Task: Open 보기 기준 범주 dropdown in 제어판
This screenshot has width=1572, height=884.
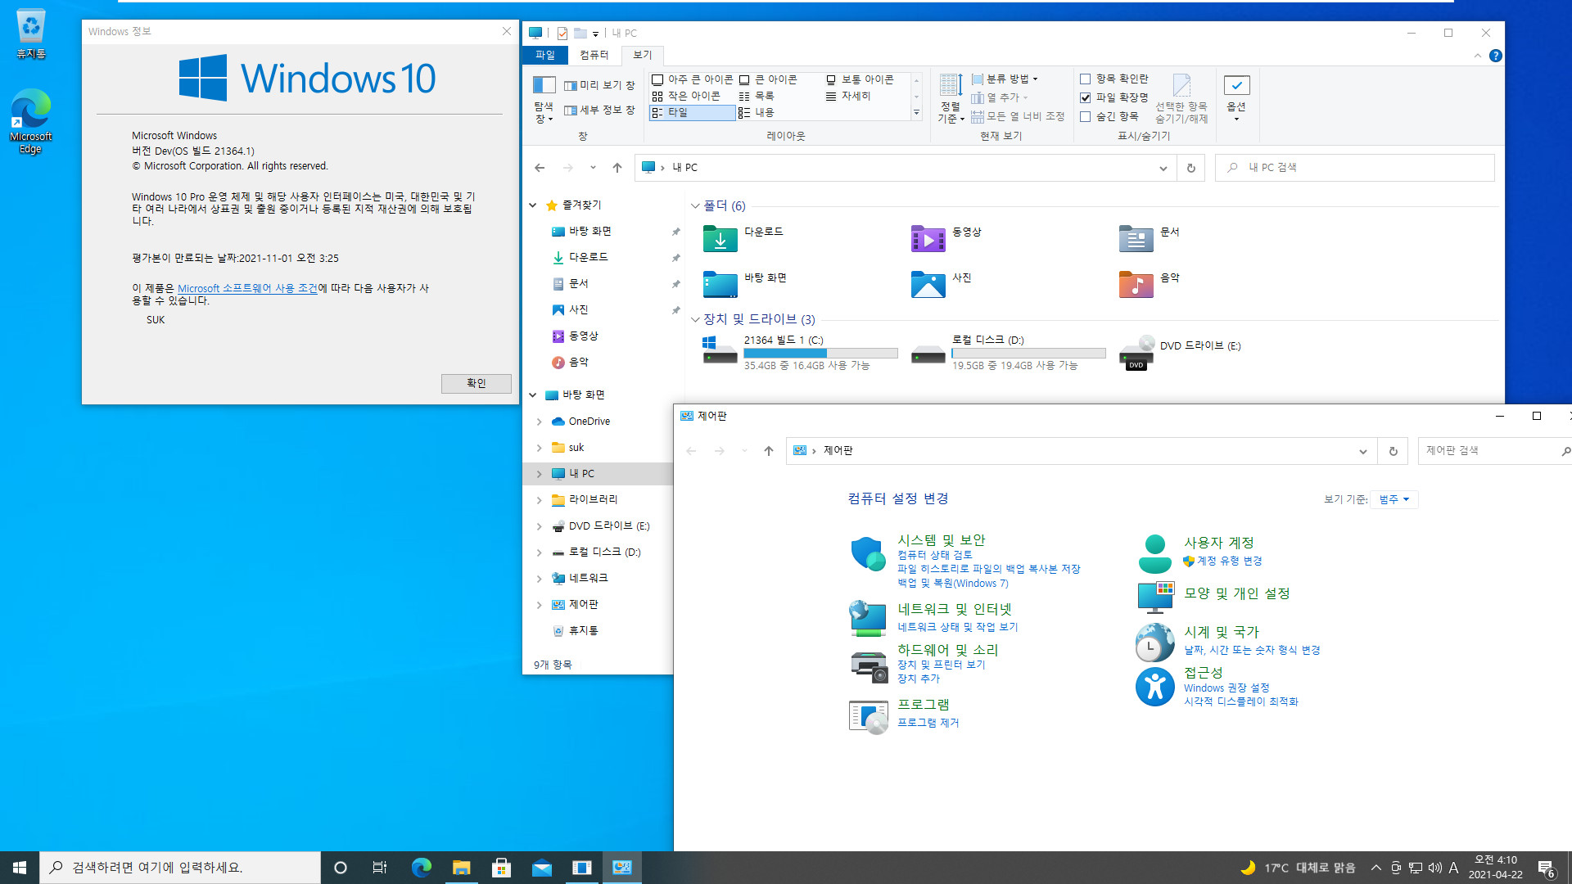Action: pos(1394,499)
